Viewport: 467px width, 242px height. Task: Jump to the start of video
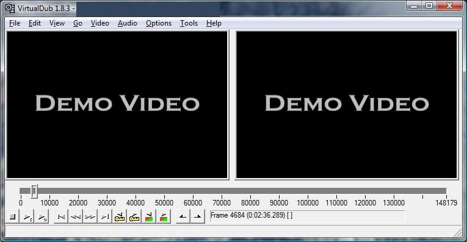[61, 217]
